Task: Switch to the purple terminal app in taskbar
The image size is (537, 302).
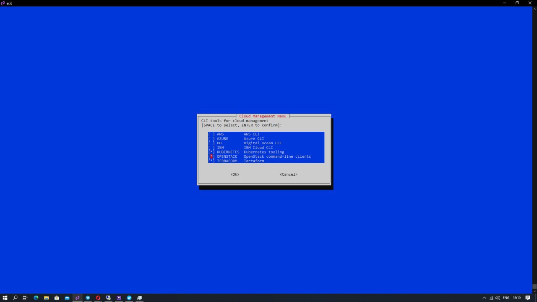Action: (77, 298)
